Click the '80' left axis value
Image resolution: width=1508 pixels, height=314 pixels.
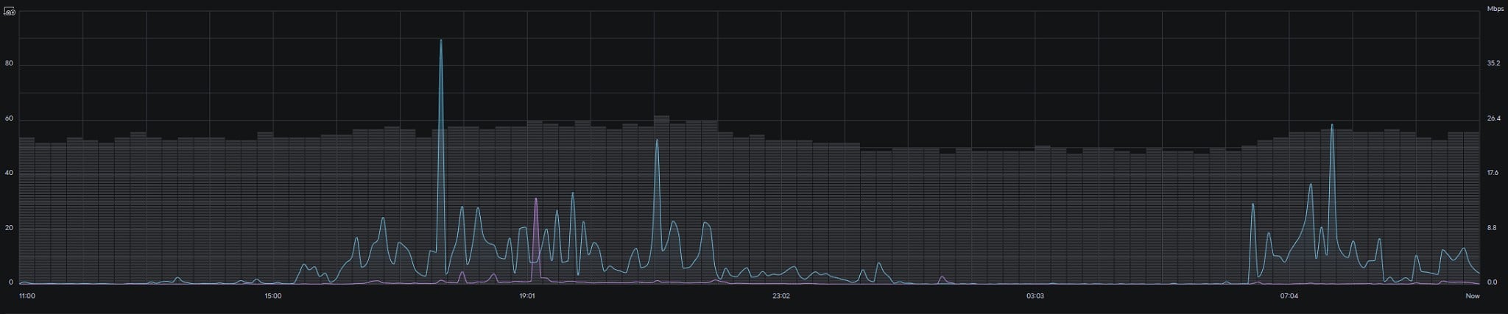coord(9,64)
